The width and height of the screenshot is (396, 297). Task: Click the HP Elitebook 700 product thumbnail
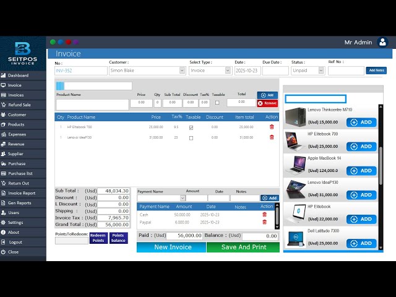[295, 141]
